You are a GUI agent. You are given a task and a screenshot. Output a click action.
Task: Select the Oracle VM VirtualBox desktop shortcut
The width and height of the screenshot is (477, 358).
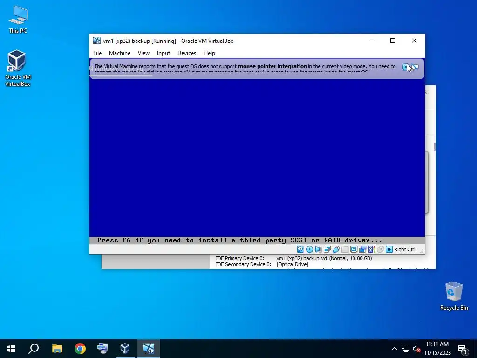(x=18, y=69)
